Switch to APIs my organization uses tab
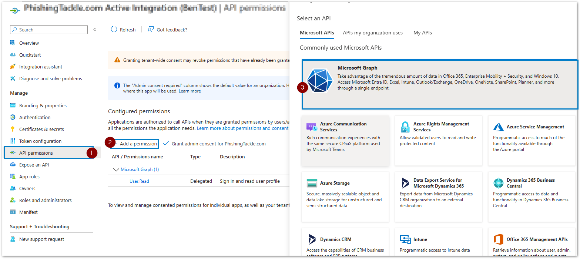Viewport: 580px width, 259px height. coord(373,33)
